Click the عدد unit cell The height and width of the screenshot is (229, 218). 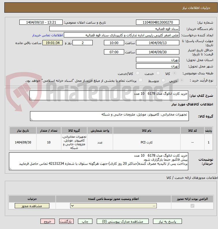coord(100,142)
